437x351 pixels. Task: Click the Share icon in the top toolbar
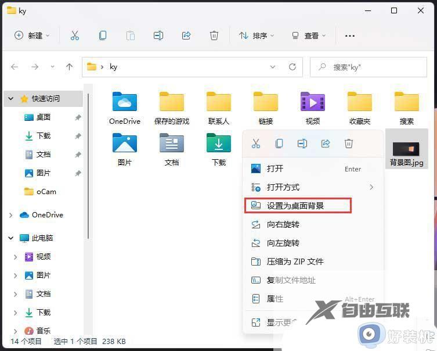point(186,35)
